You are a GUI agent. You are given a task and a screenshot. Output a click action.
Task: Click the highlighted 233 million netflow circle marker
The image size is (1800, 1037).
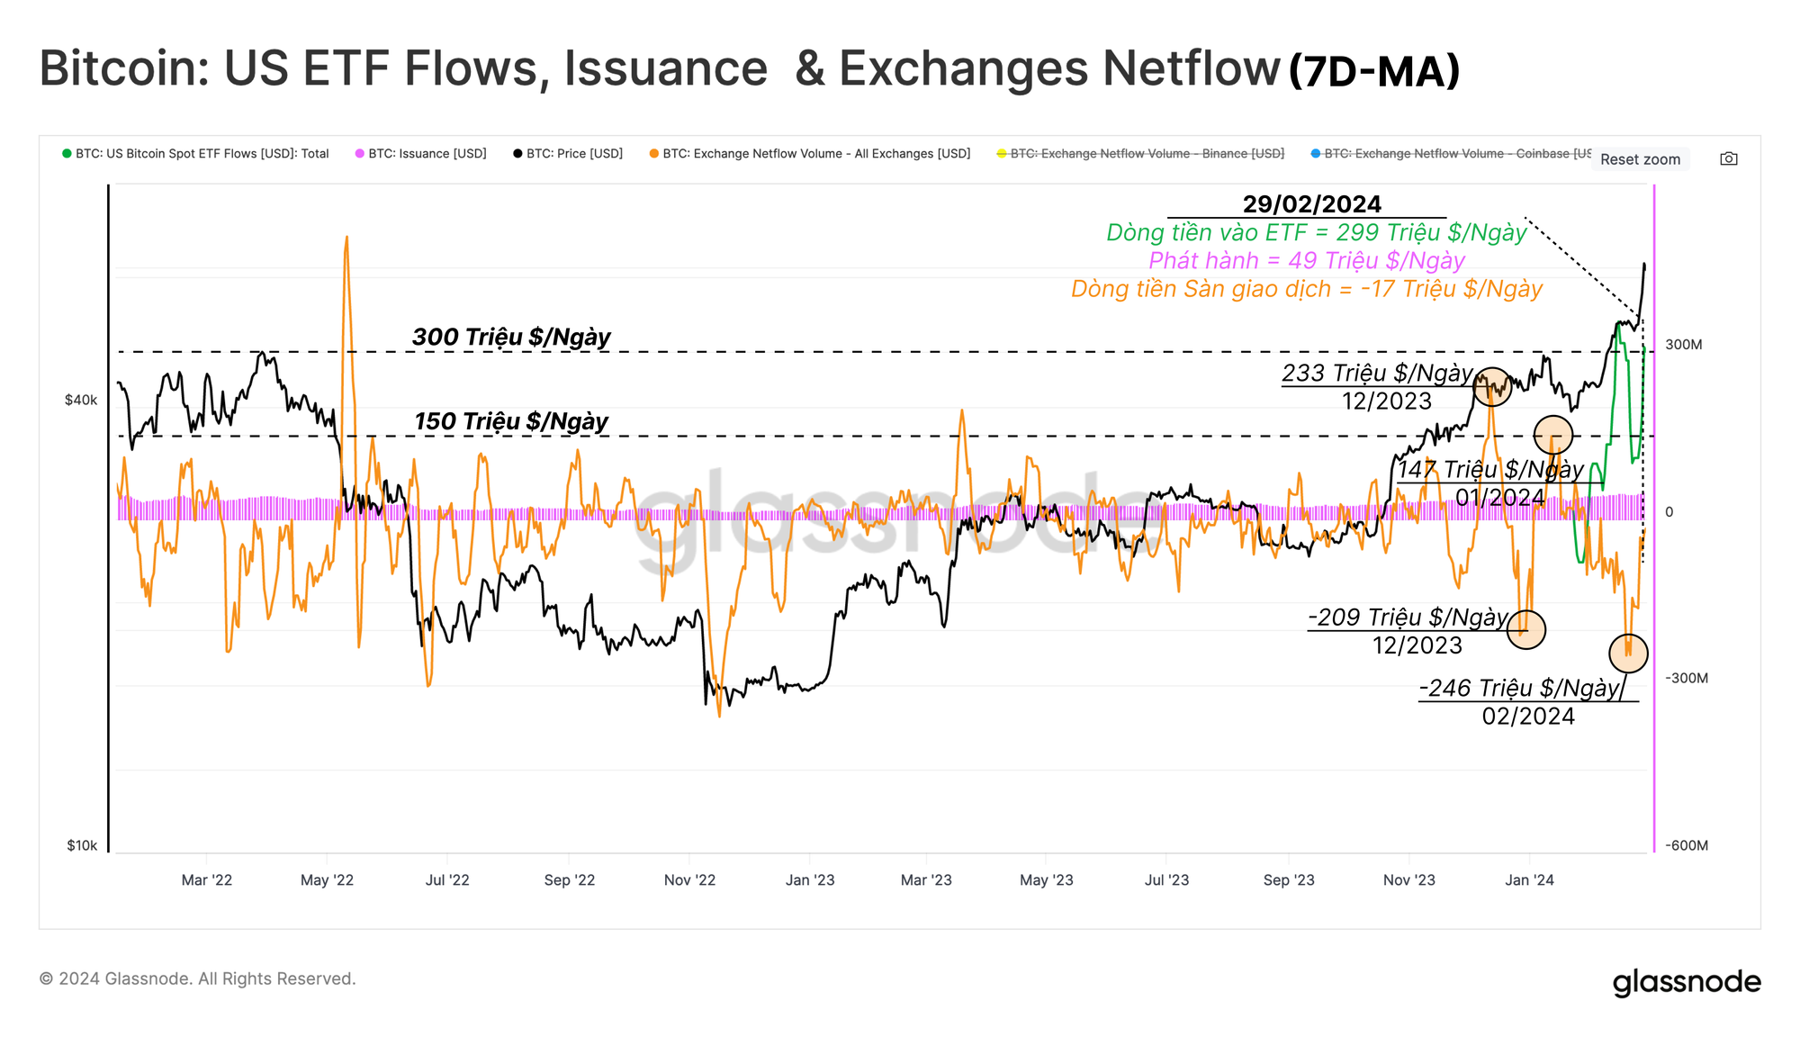(x=1492, y=387)
